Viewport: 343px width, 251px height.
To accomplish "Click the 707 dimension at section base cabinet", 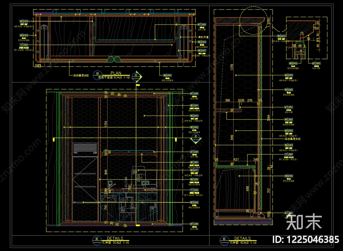I will (x=269, y=191).
